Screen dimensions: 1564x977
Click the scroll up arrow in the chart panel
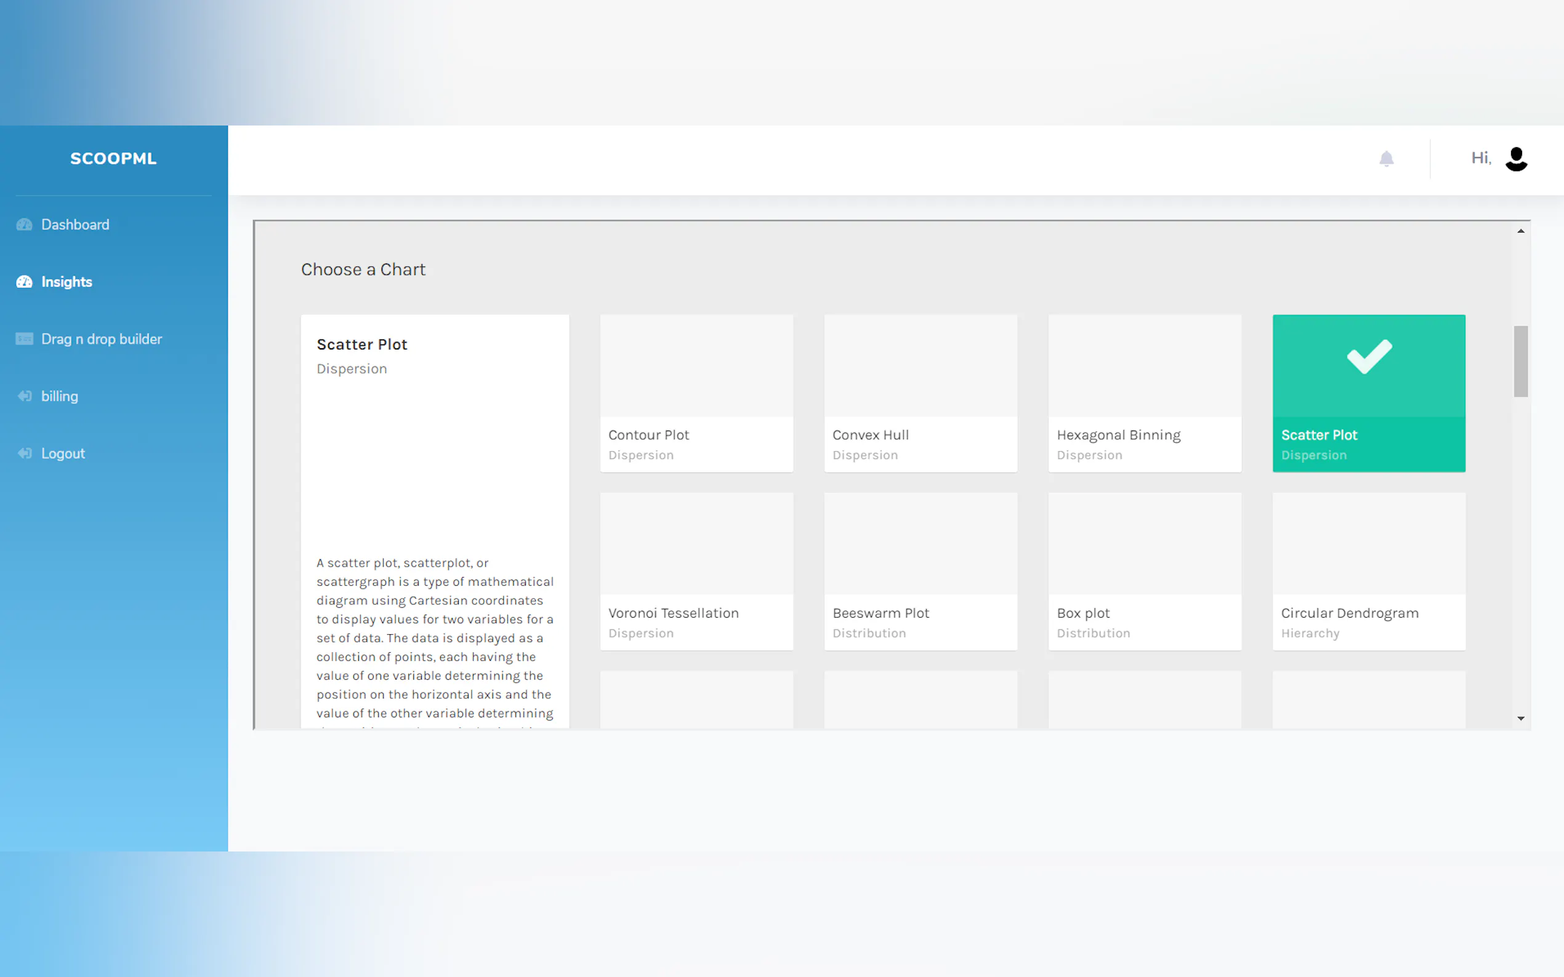[x=1520, y=231]
